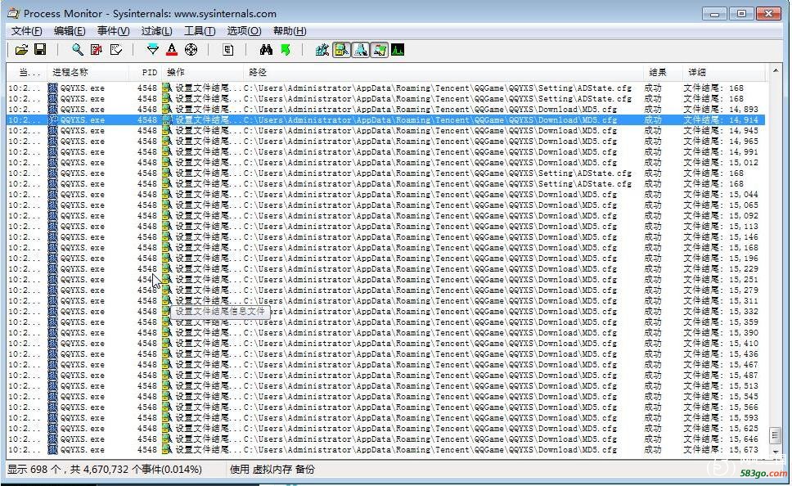Screen dimensions: 792x486
Task: Click the detail cell 文件结尾: 15,593
Action: [721, 418]
